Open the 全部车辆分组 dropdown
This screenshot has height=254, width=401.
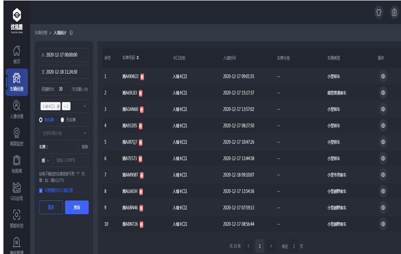64,133
